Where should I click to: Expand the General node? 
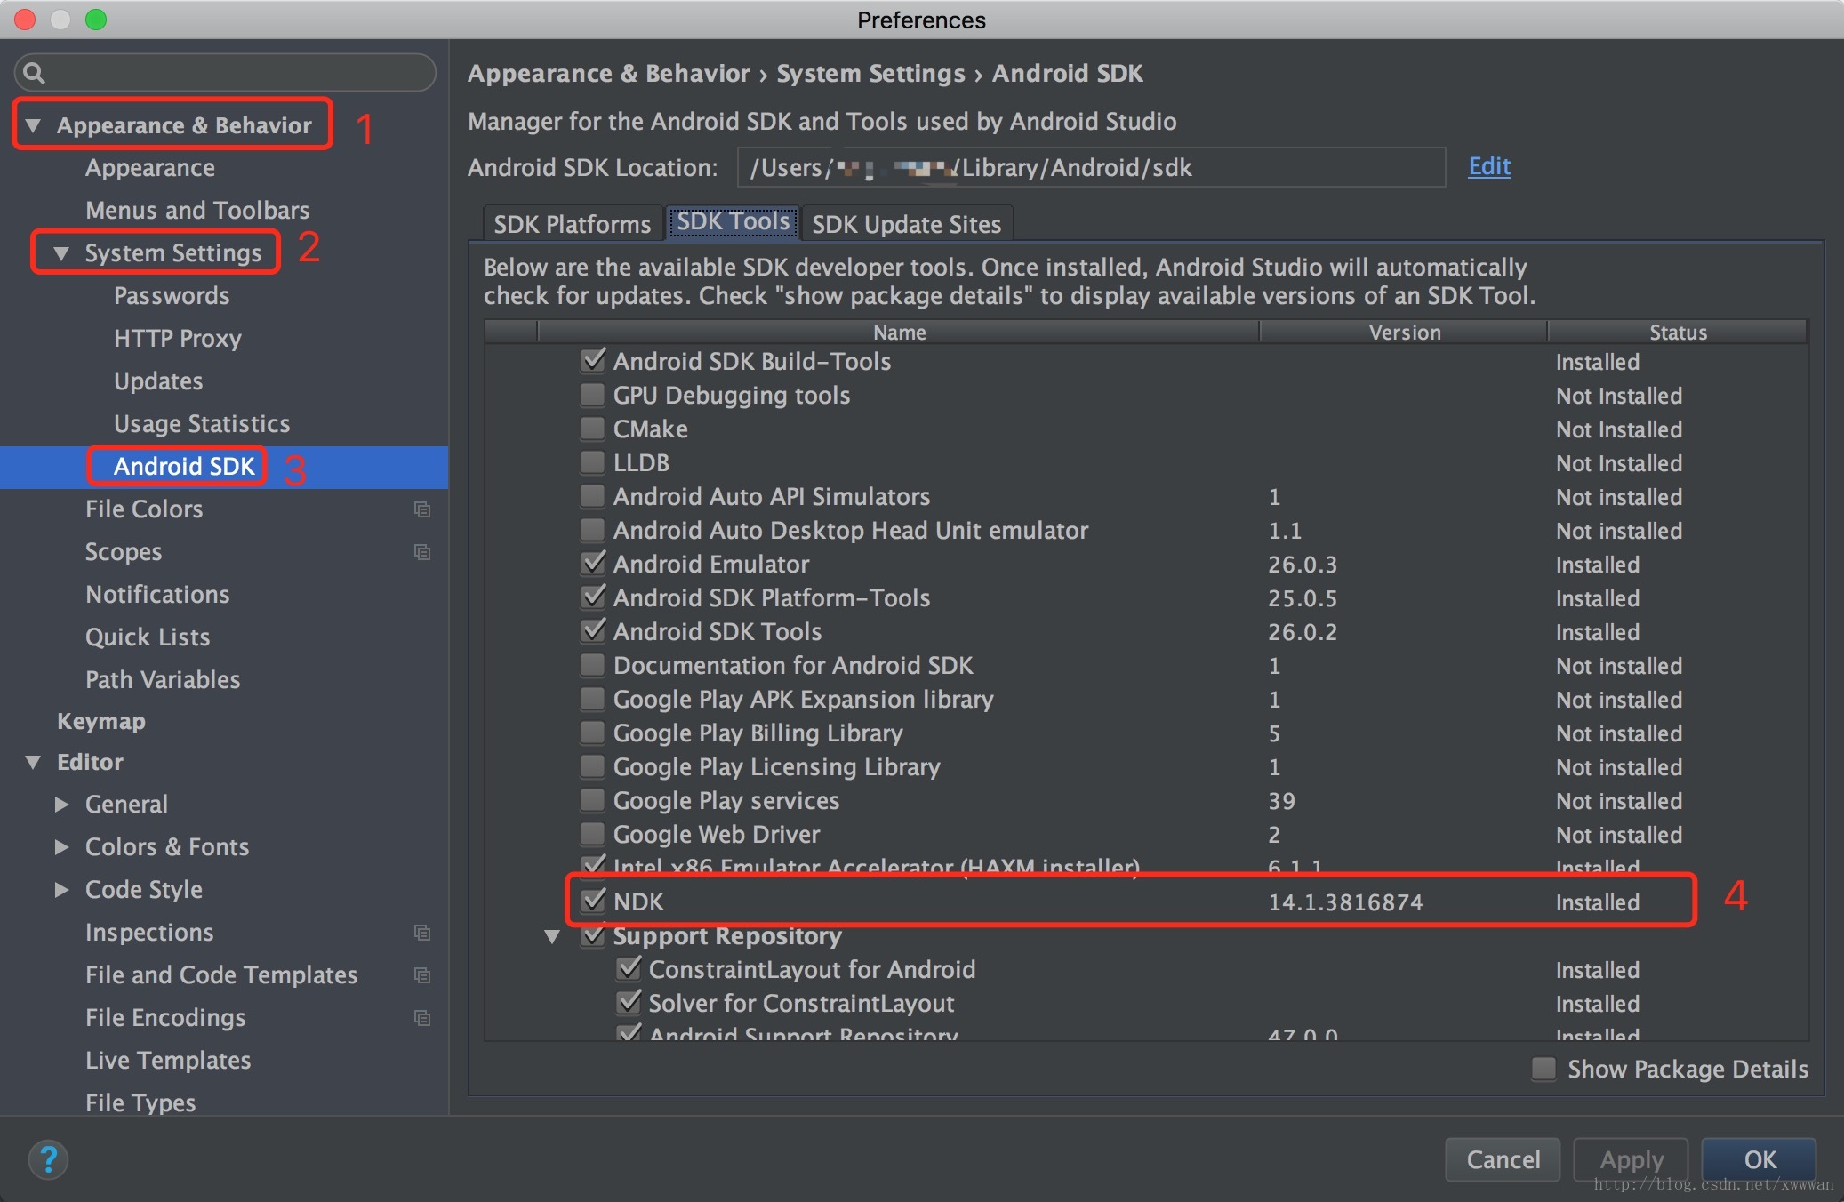pos(61,805)
